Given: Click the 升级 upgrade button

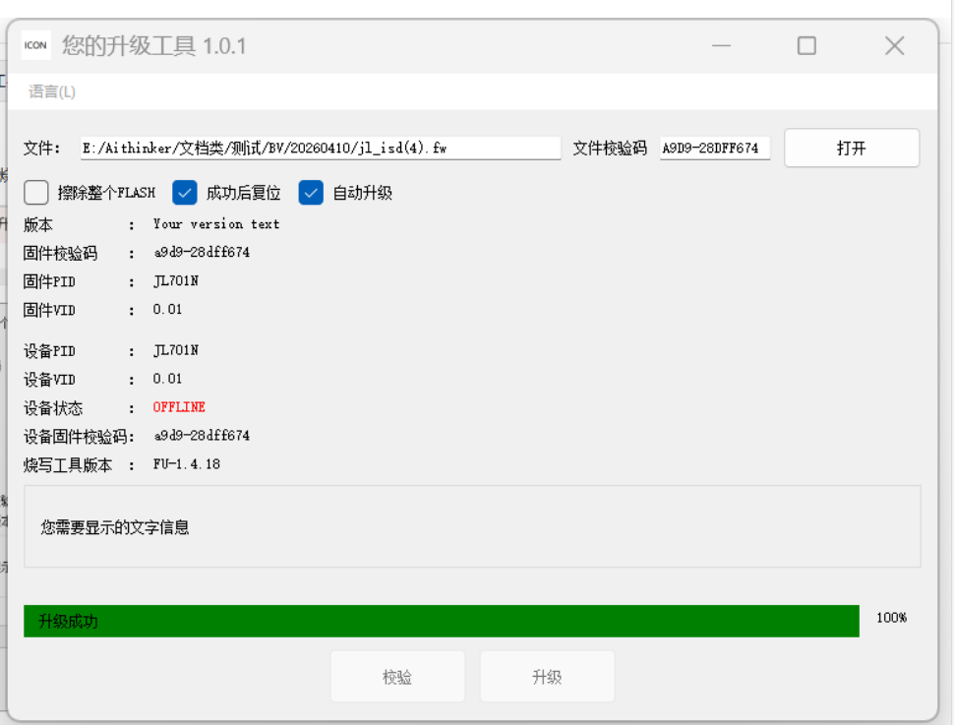Looking at the screenshot, I should click(547, 676).
